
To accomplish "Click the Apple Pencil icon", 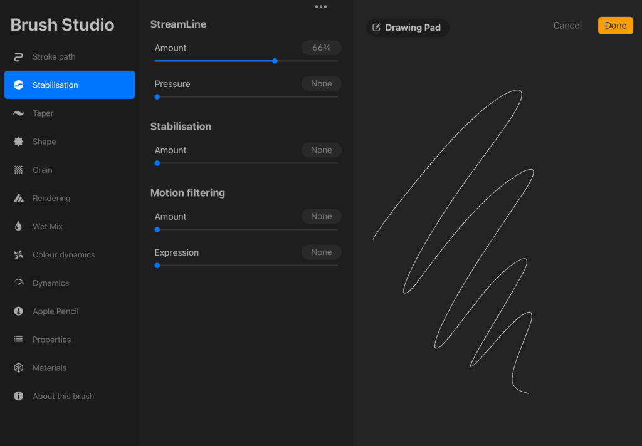I will click(x=18, y=311).
